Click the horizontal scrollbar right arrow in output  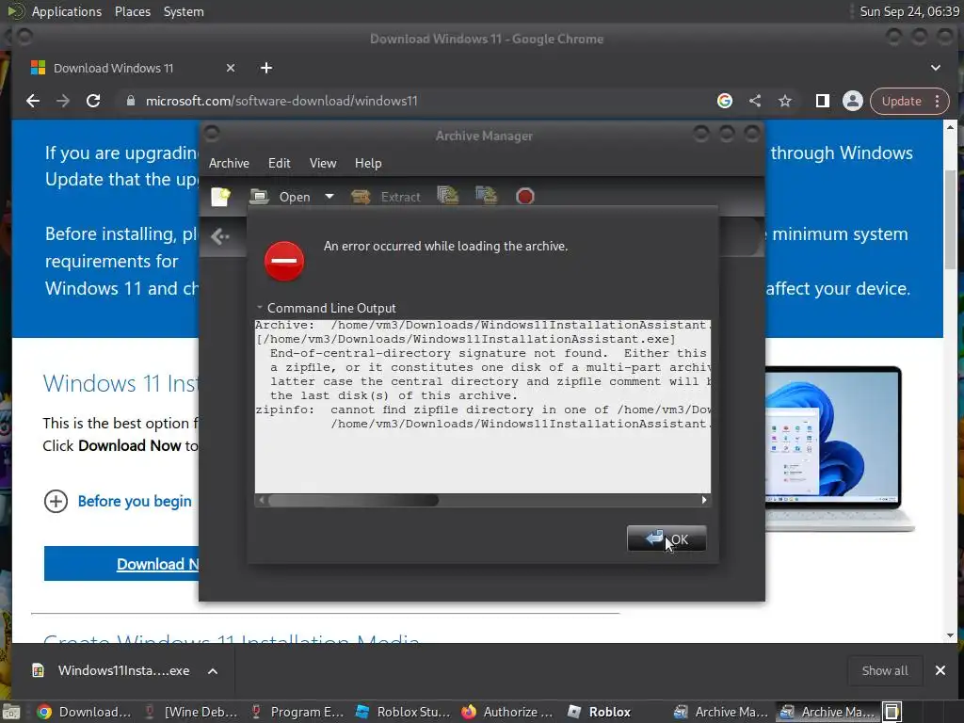coord(704,501)
